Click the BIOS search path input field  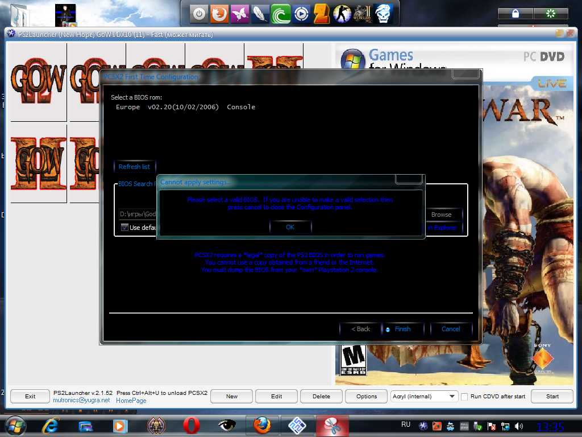click(x=138, y=214)
